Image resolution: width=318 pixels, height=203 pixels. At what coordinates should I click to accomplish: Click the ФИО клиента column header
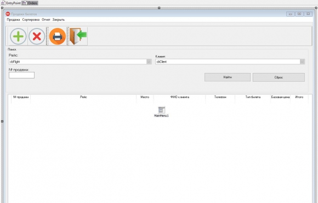click(179, 97)
